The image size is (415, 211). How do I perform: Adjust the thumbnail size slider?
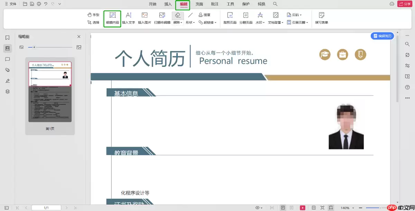click(x=34, y=47)
